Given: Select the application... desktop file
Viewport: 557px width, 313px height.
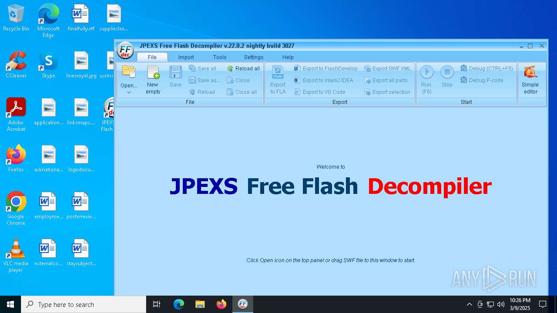Looking at the screenshot, I should (48, 112).
